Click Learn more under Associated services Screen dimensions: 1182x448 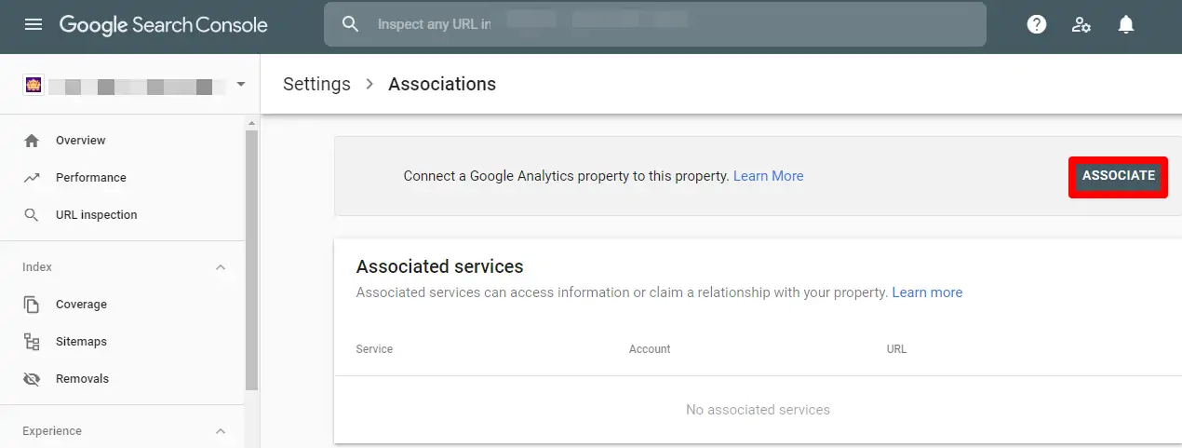tap(927, 292)
